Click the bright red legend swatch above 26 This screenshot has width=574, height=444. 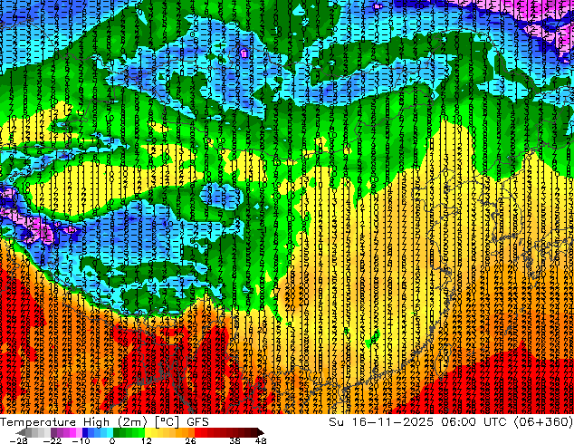[x=197, y=432]
